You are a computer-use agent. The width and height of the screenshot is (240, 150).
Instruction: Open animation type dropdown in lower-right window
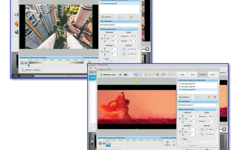198,105
